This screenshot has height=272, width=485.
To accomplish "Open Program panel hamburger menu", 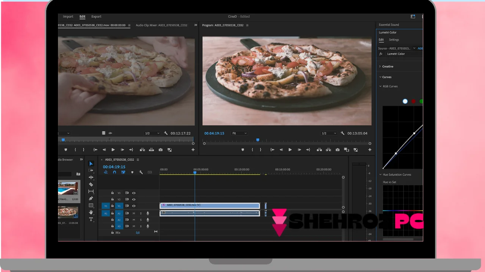I will [x=247, y=25].
